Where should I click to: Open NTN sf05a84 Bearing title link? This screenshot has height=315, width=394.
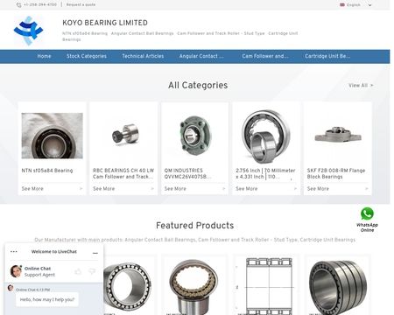tap(47, 171)
